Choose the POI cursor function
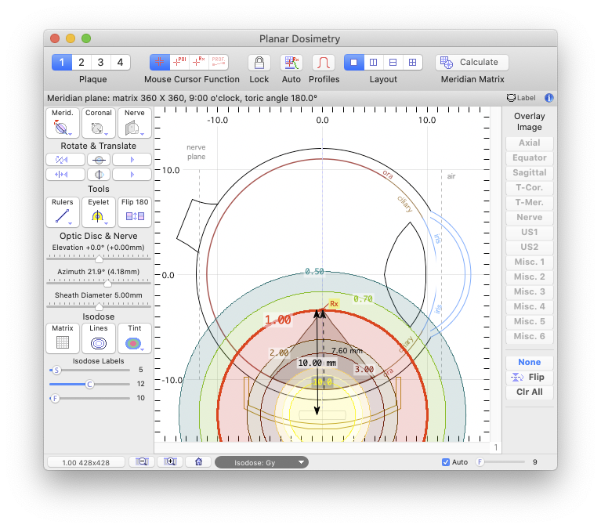The width and height of the screenshot is (601, 528). coord(179,62)
